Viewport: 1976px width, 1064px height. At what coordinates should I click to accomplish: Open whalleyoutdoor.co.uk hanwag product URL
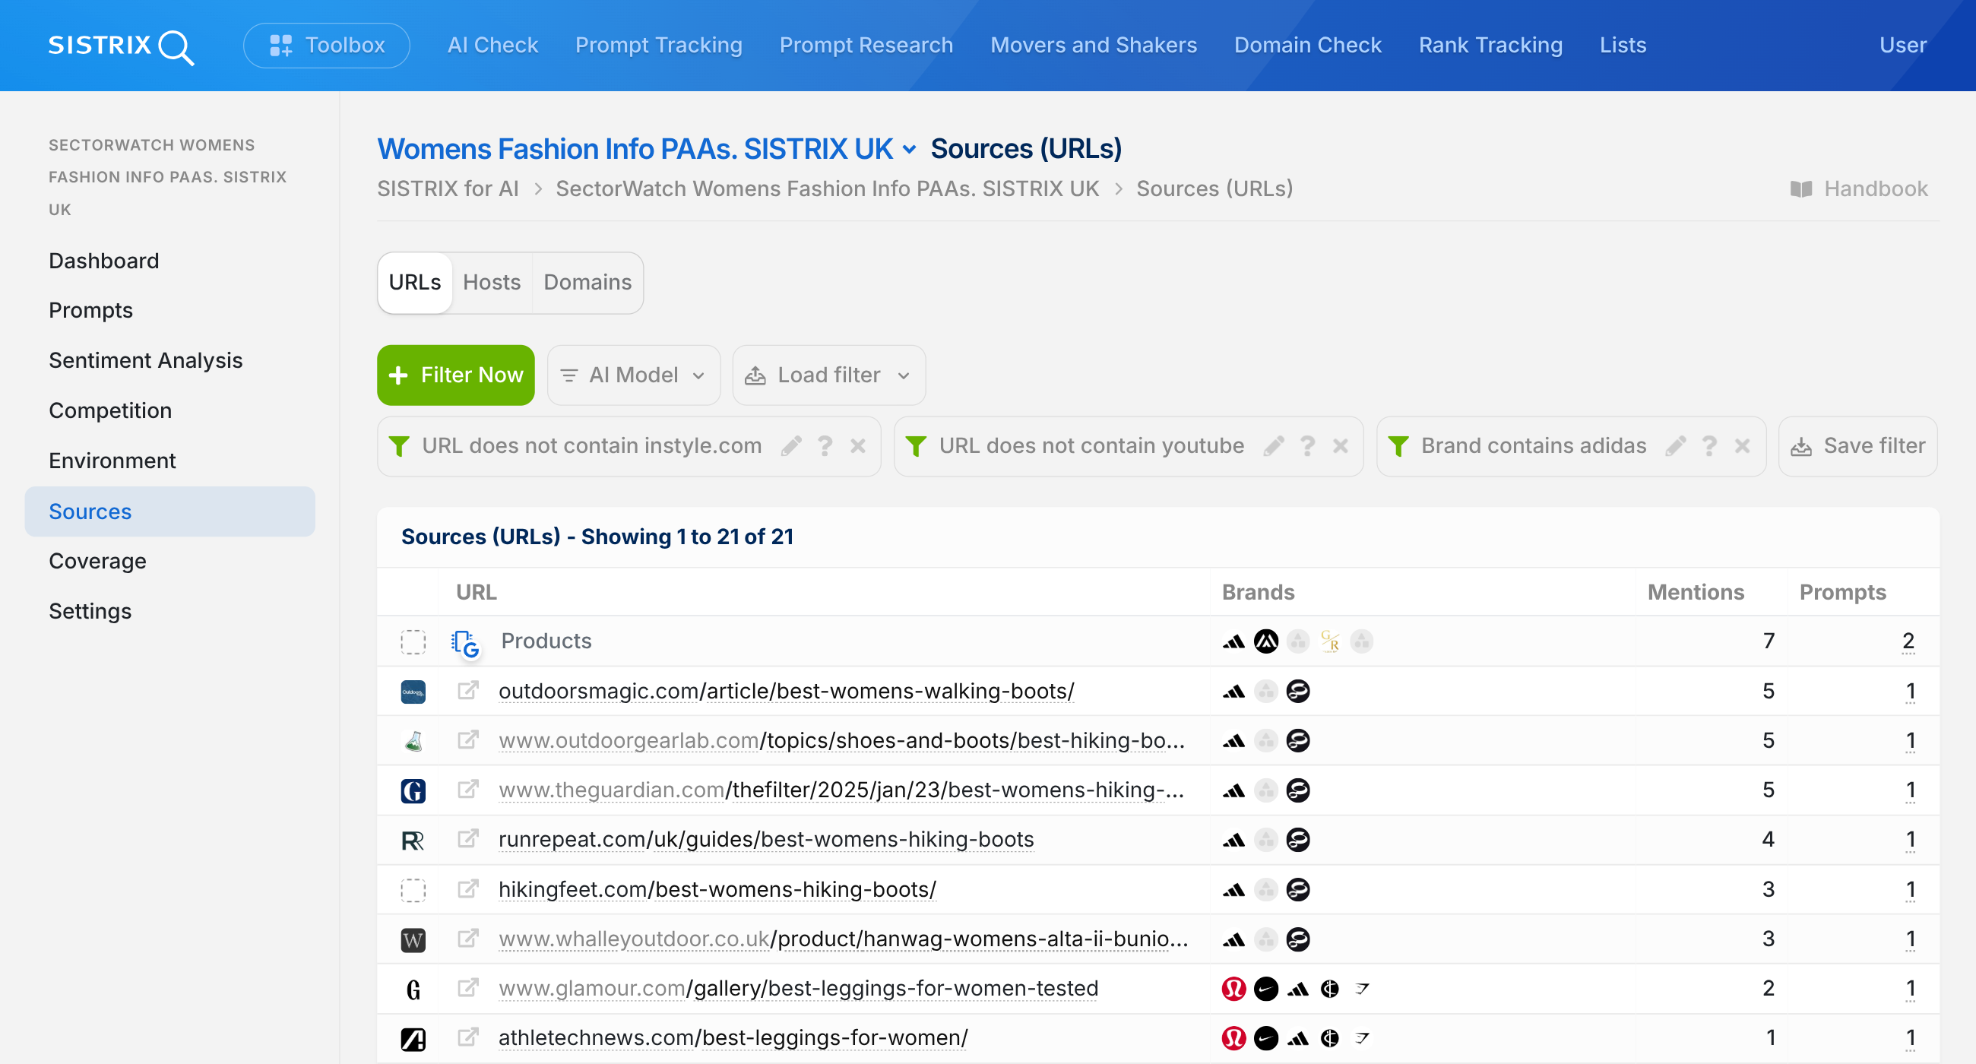tap(843, 939)
